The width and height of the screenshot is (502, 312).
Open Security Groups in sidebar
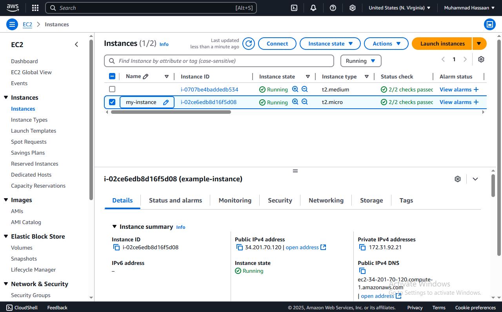[x=31, y=295]
